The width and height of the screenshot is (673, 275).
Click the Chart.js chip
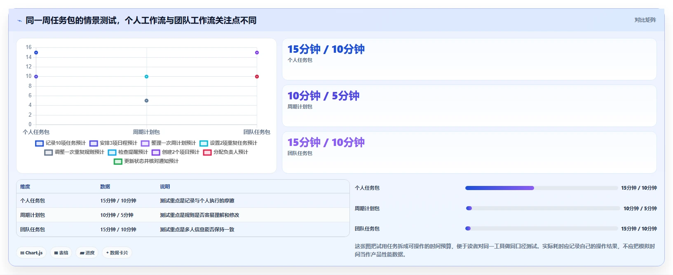[x=31, y=253]
